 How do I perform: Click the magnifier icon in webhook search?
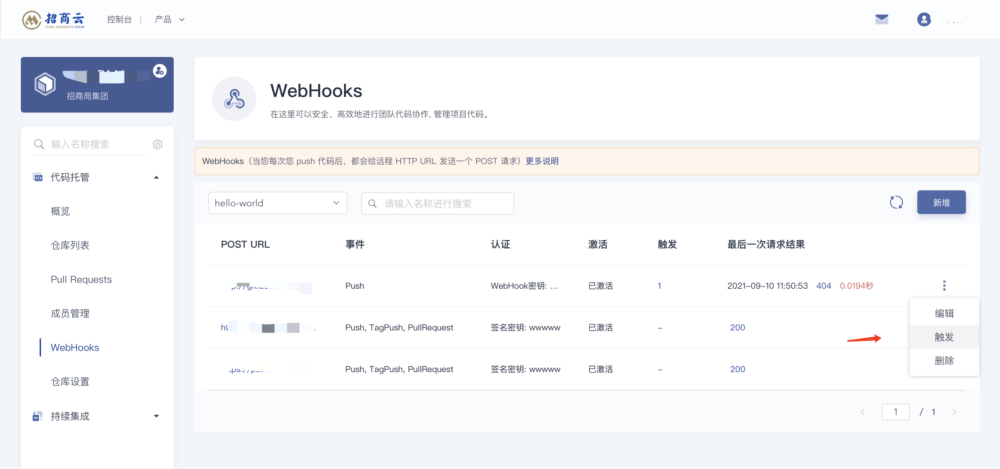372,204
